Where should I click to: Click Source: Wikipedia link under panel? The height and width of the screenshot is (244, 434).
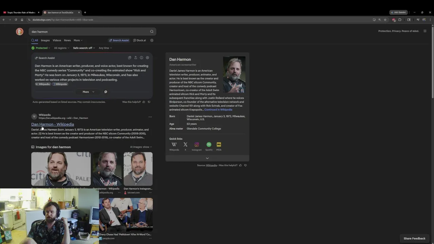tap(211, 165)
